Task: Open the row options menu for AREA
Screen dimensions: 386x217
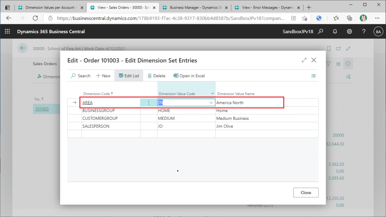Action: tap(149, 102)
